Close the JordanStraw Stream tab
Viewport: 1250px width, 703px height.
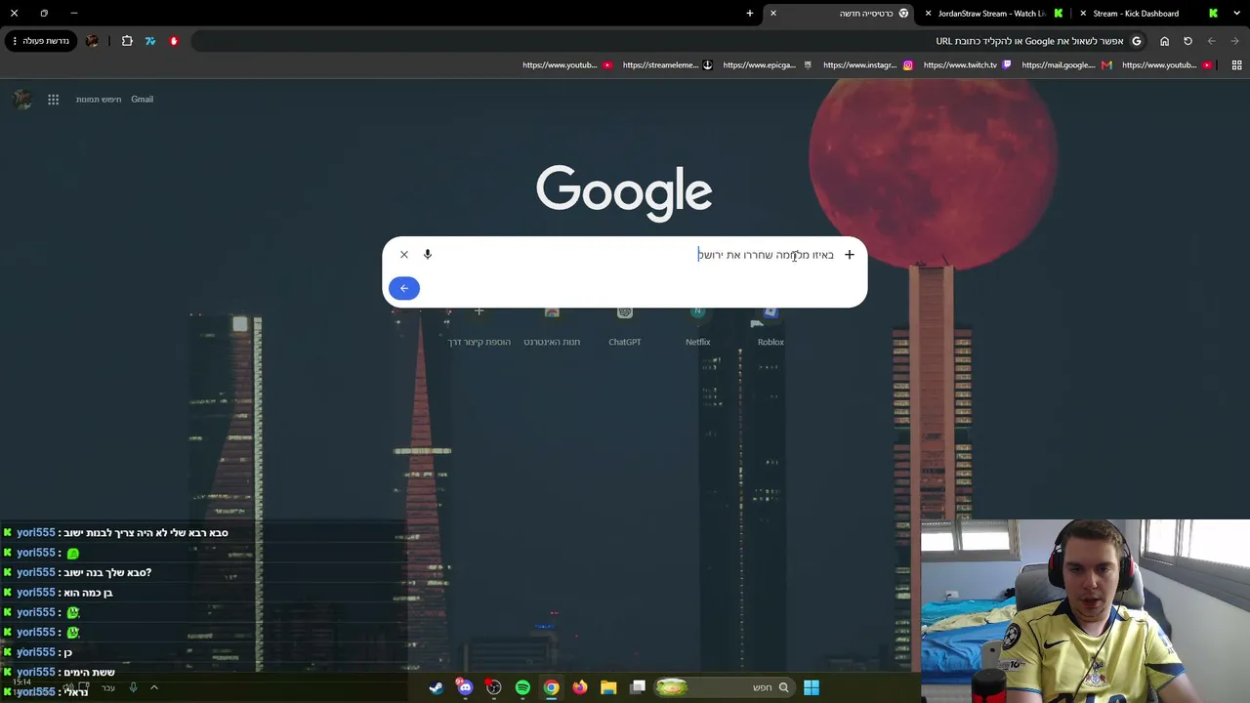[x=928, y=14]
